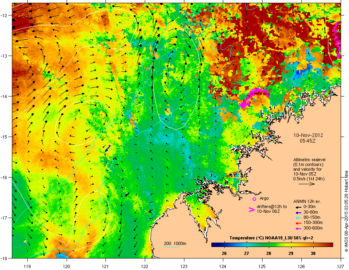Click the latitude axis label '-14'
The width and height of the screenshot is (349, 270).
[x=4, y=96]
